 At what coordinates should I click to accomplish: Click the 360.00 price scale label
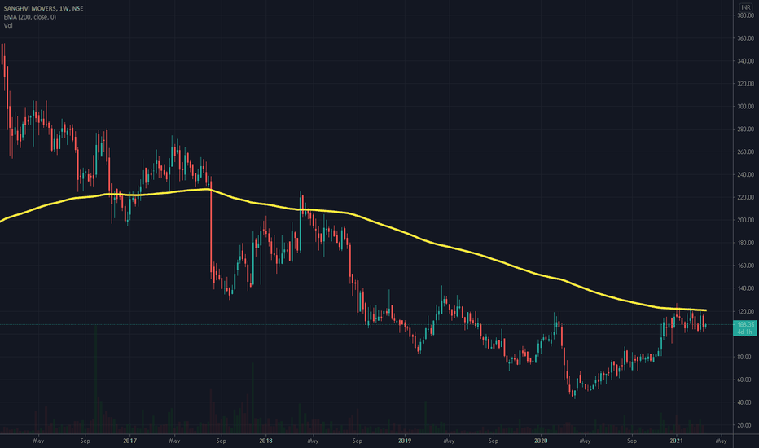coord(745,38)
